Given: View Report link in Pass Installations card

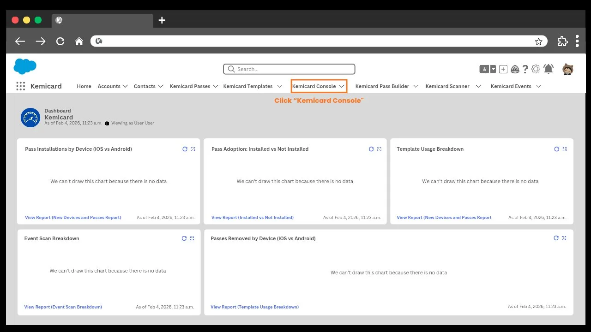Looking at the screenshot, I should 73,218.
